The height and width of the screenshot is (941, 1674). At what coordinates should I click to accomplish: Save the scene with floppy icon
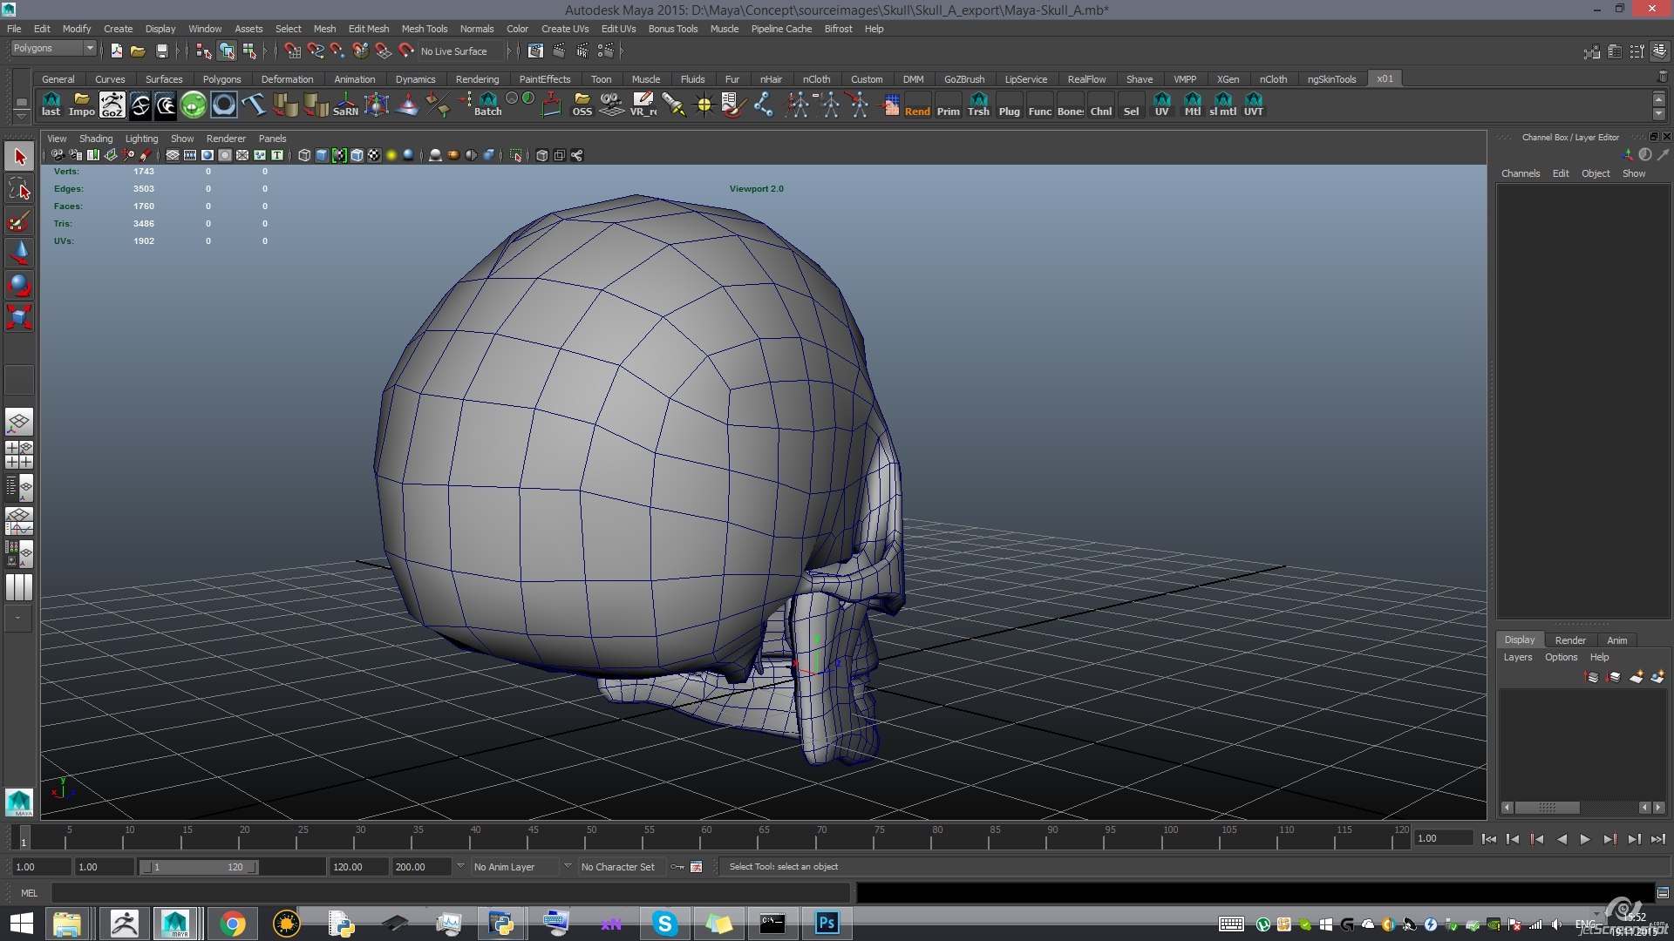[161, 51]
